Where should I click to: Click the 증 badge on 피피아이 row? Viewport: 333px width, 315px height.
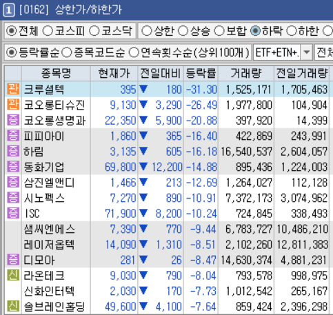[x=13, y=136]
